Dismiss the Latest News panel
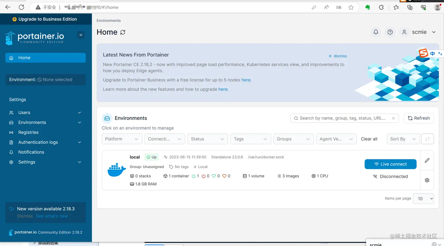Image resolution: width=444 pixels, height=246 pixels. tap(338, 56)
